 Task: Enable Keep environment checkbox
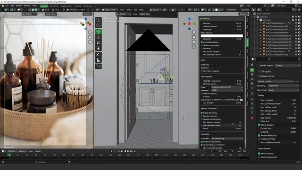click(x=259, y=157)
